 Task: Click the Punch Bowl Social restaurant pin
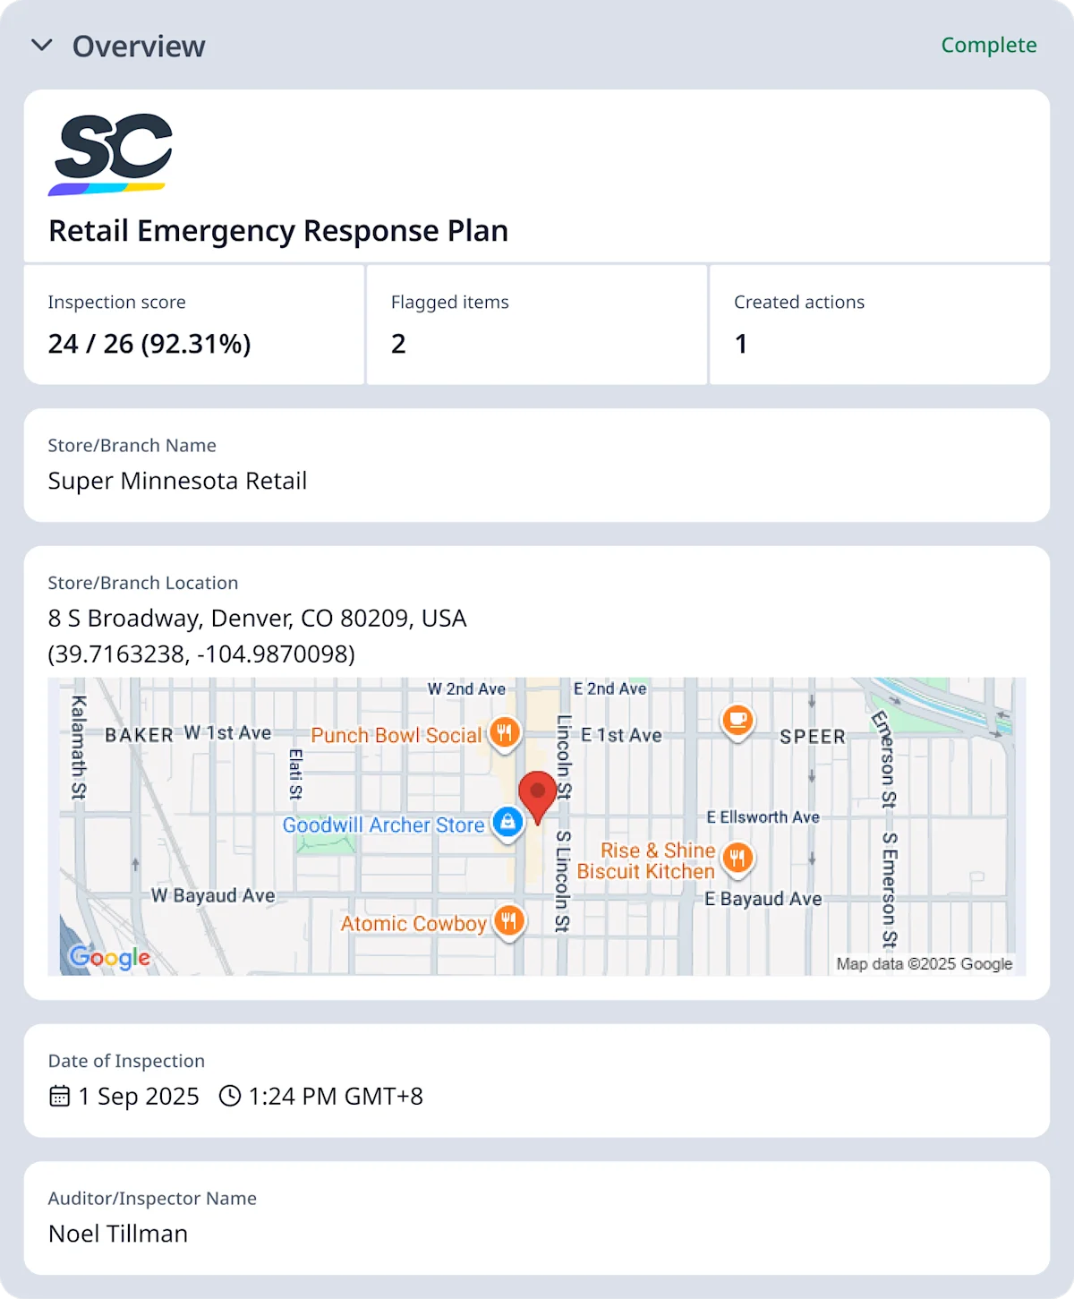click(x=504, y=732)
